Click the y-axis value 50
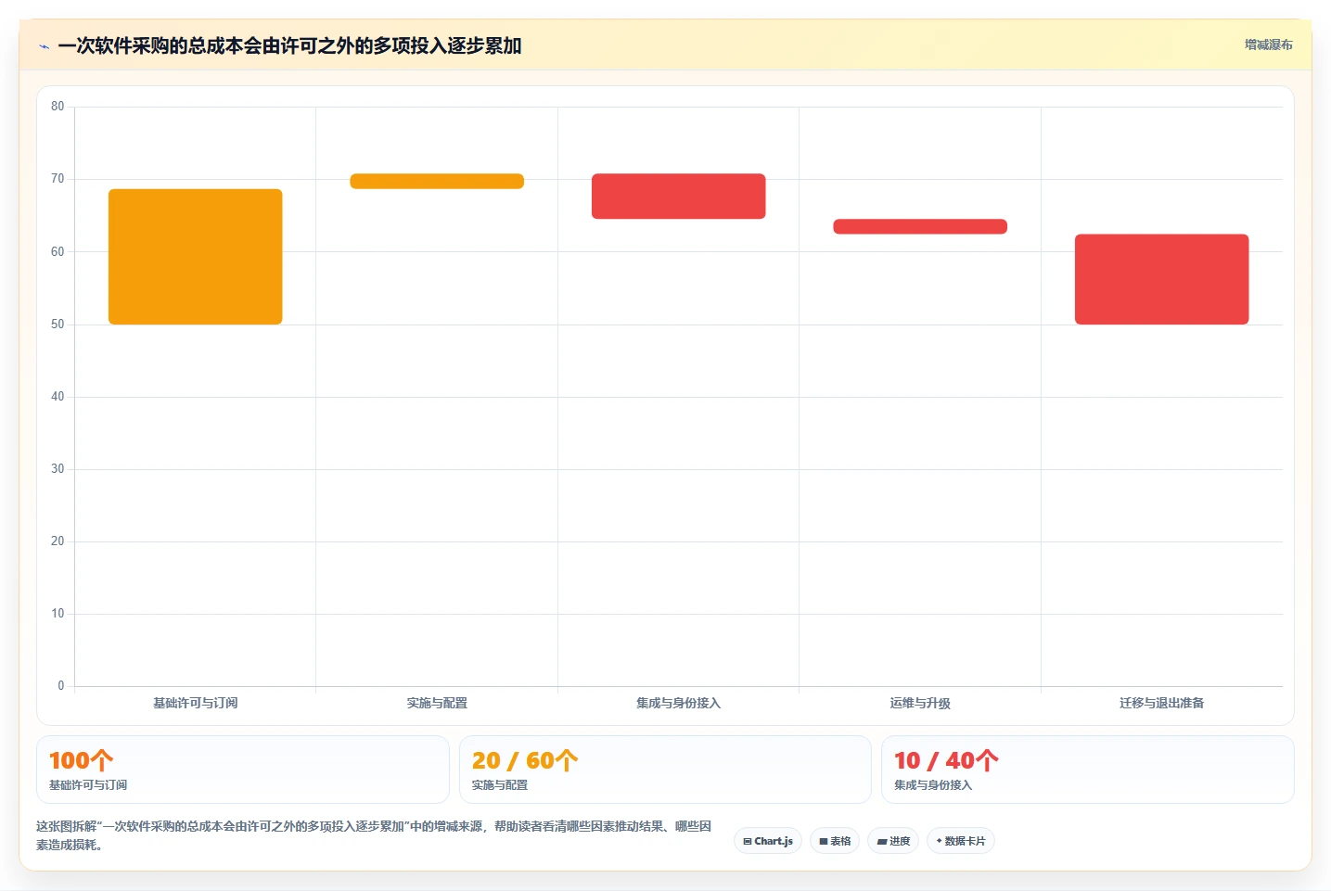This screenshot has width=1331, height=891. point(58,324)
